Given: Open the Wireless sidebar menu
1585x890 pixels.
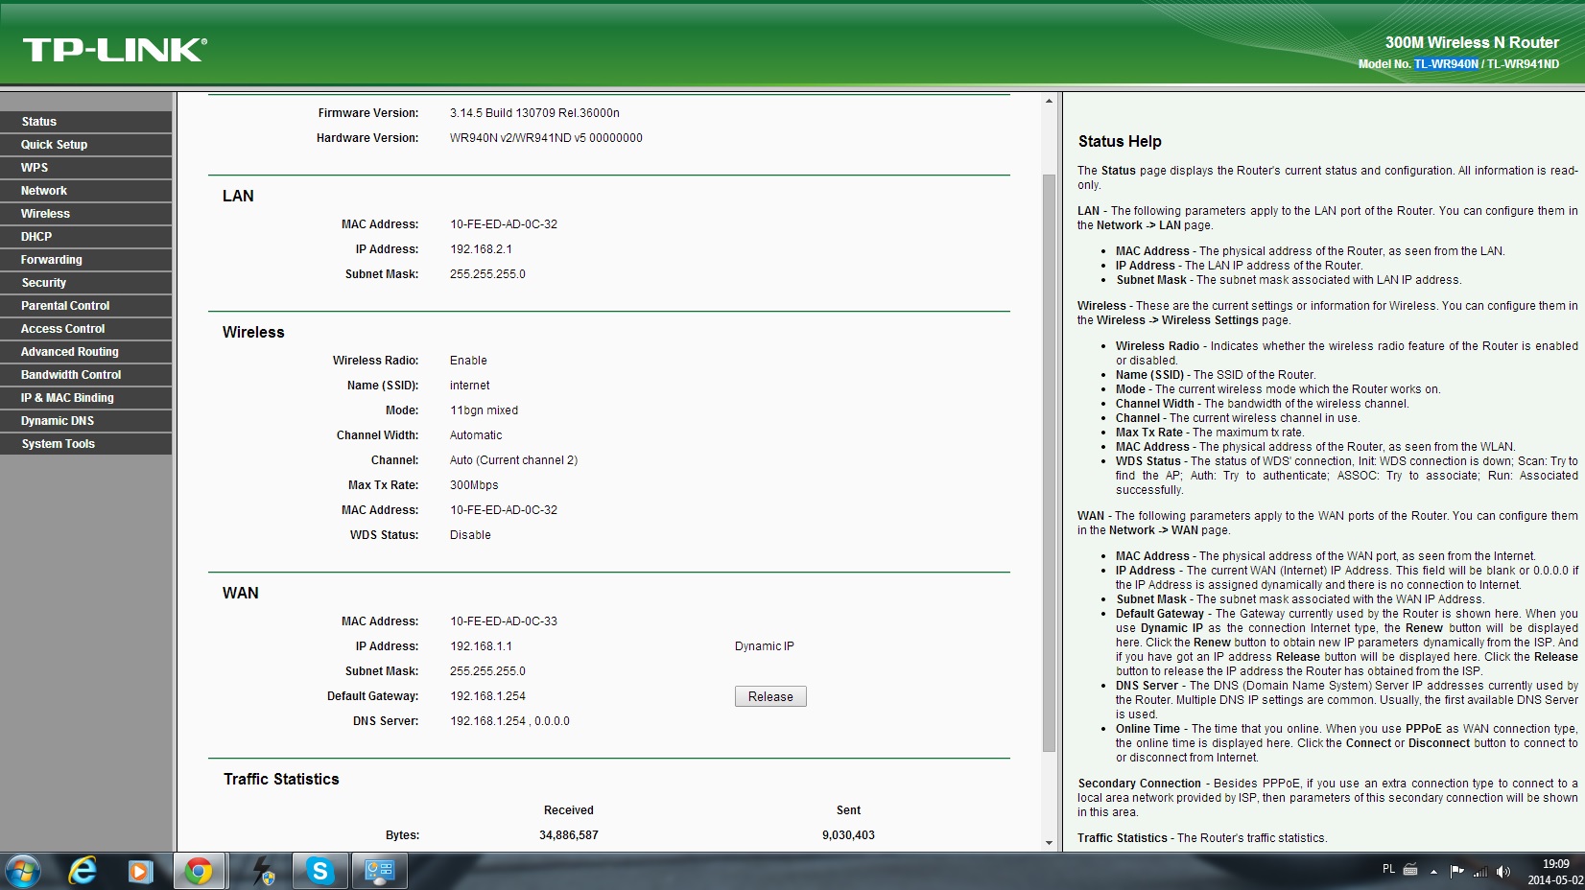Looking at the screenshot, I should 86,214.
